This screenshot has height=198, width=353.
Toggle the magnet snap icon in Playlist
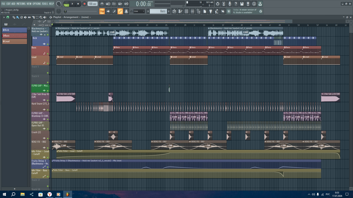pyautogui.click(x=8, y=17)
